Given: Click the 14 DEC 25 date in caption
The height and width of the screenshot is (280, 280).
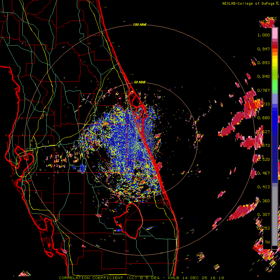Looking at the screenshot, I should point(195,278).
